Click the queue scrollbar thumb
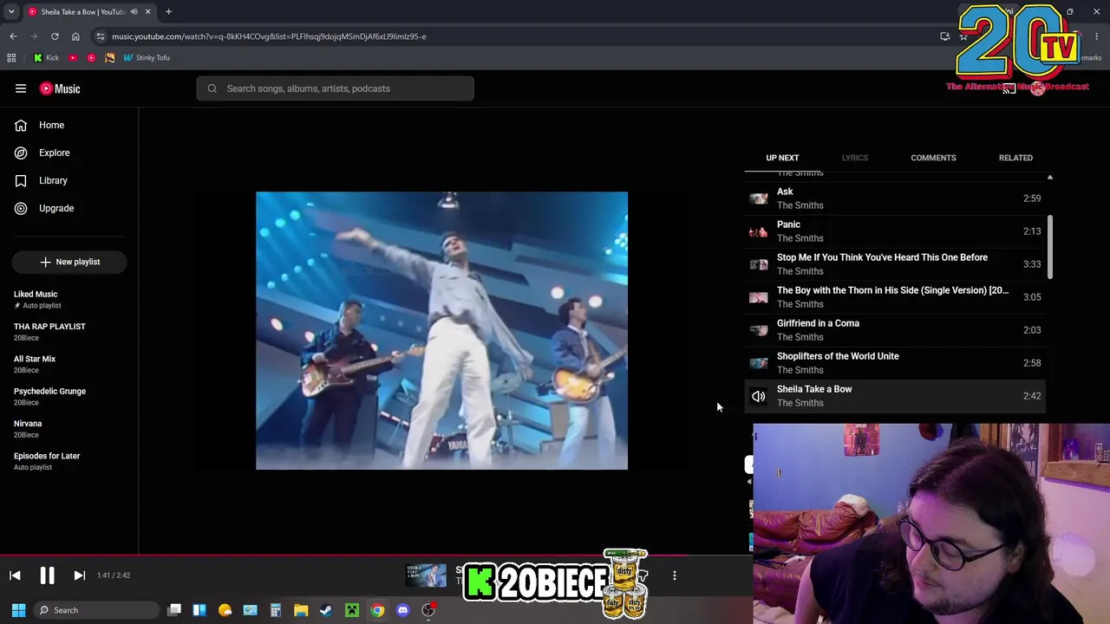The width and height of the screenshot is (1110, 624). click(x=1050, y=247)
